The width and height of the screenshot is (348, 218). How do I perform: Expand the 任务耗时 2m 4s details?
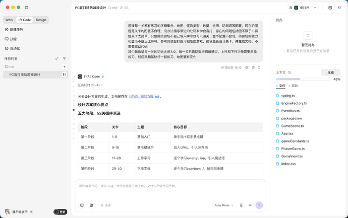(90, 85)
